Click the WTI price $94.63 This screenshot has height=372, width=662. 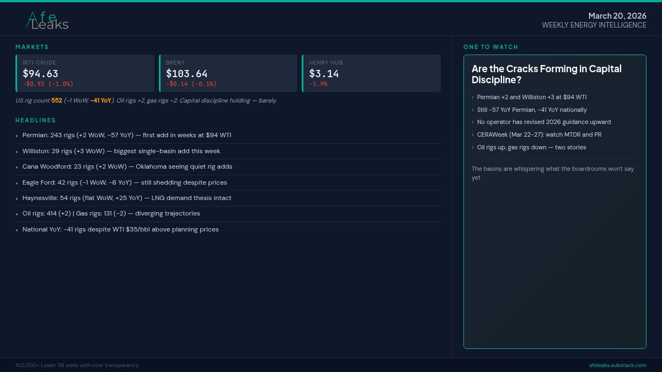(40, 73)
